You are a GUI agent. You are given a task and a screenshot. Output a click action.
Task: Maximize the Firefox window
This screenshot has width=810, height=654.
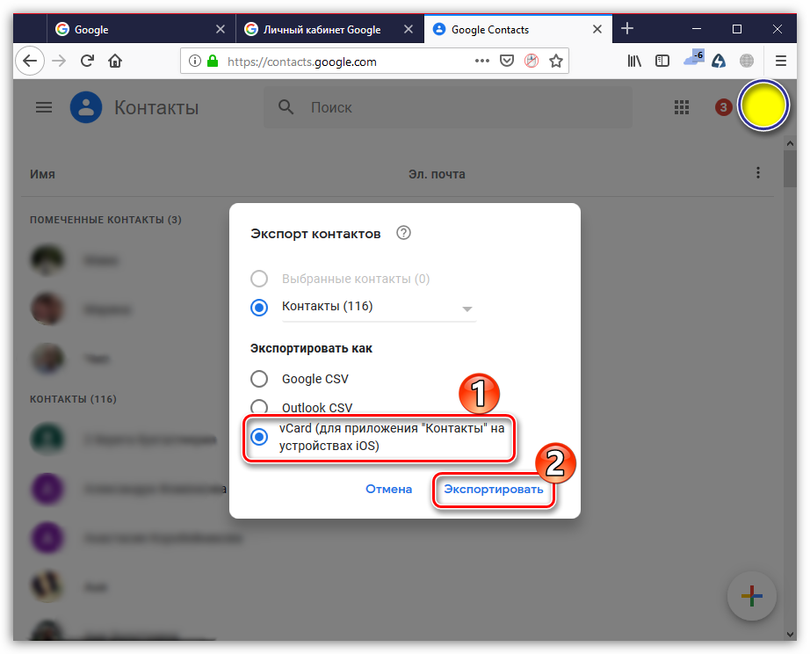[737, 29]
